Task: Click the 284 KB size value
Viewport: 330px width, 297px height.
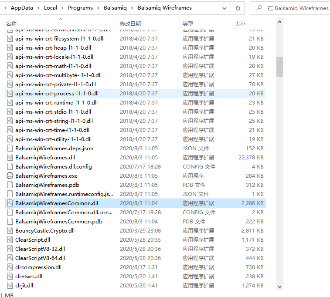Action: [255, 176]
